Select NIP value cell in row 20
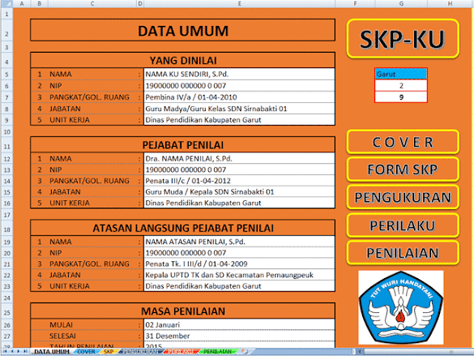 (x=239, y=253)
